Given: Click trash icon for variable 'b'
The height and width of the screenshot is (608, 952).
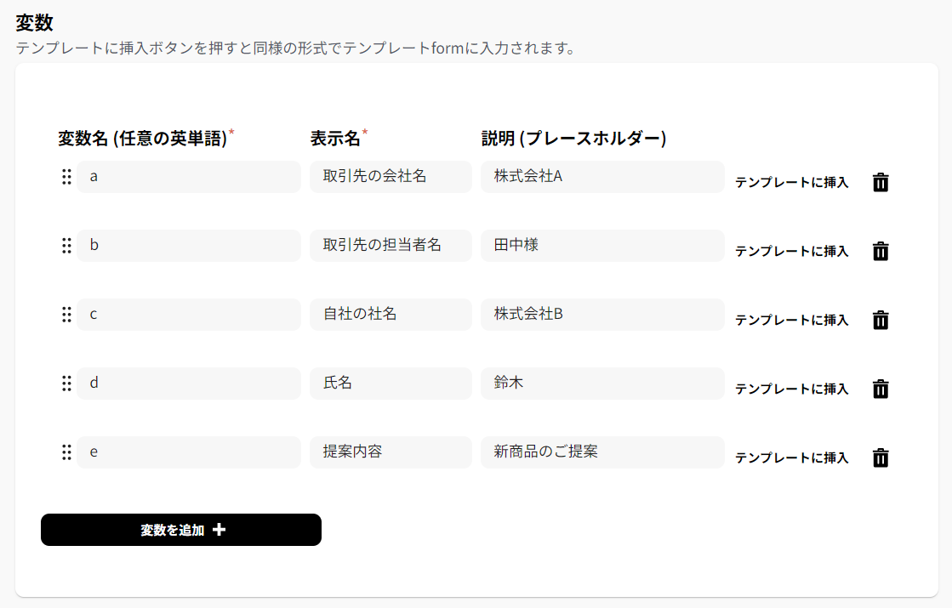Looking at the screenshot, I should tap(881, 251).
